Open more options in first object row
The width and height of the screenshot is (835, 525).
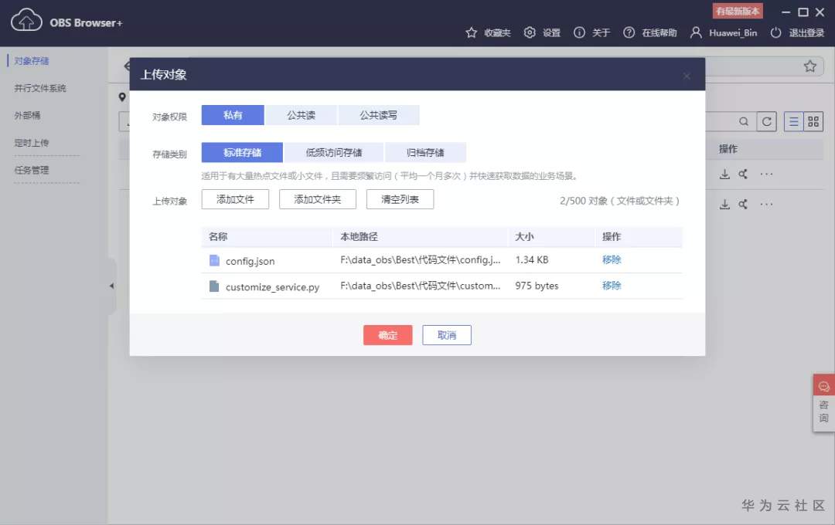click(766, 174)
